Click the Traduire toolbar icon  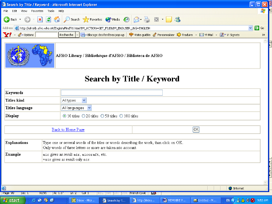(179, 35)
